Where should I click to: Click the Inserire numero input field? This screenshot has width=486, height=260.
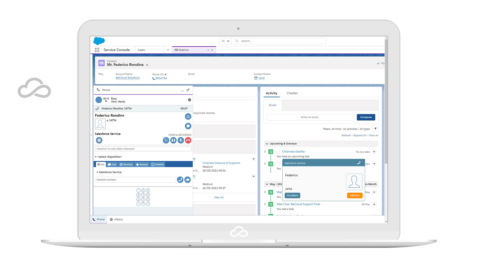point(136,180)
